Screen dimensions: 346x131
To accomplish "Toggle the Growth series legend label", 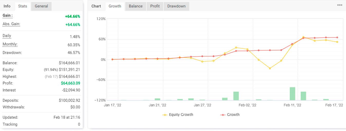I will pyautogui.click(x=233, y=115).
